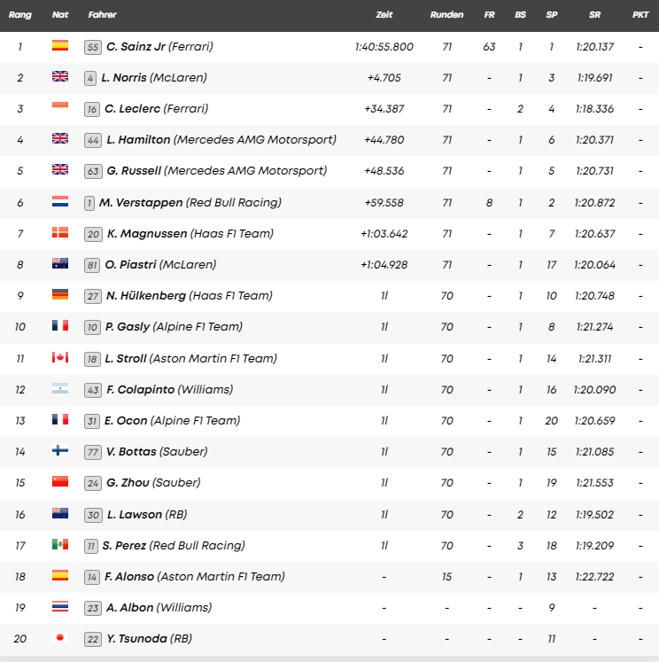The image size is (659, 662).
Task: Open C. Leclerc (Ferrari) driver link
Action: tap(157, 108)
